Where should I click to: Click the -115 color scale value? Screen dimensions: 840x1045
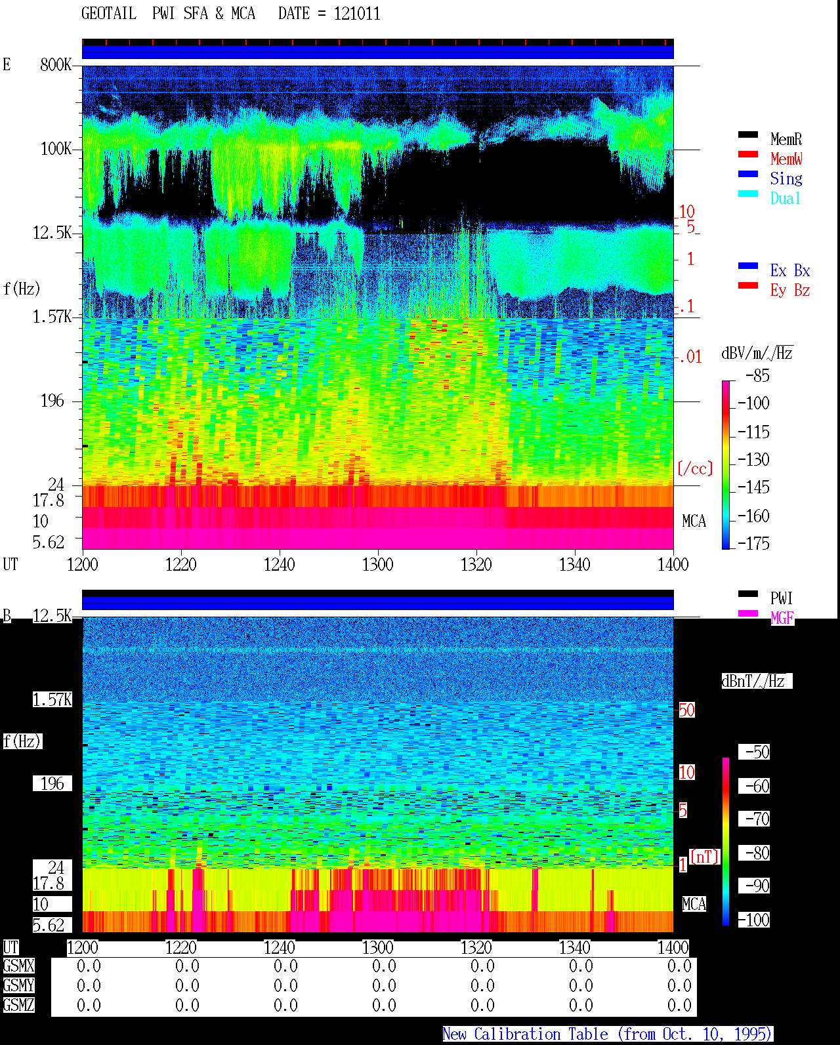[x=754, y=432]
